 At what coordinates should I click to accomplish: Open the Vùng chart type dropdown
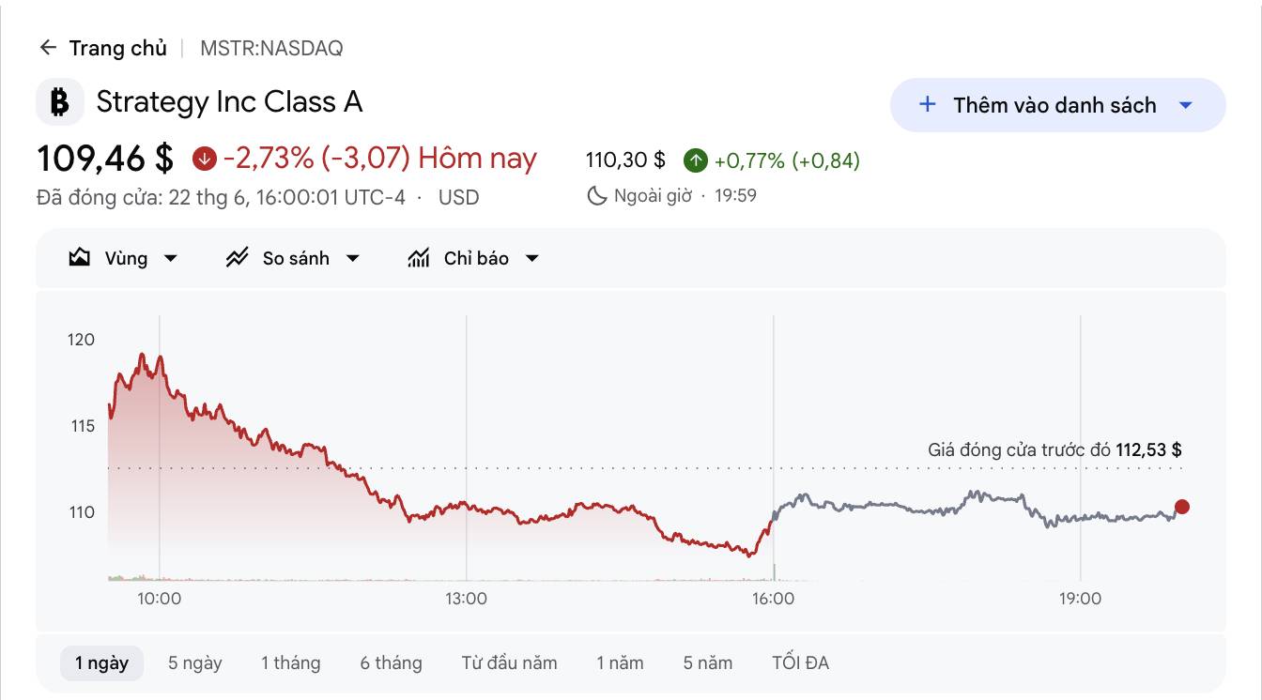[x=124, y=258]
